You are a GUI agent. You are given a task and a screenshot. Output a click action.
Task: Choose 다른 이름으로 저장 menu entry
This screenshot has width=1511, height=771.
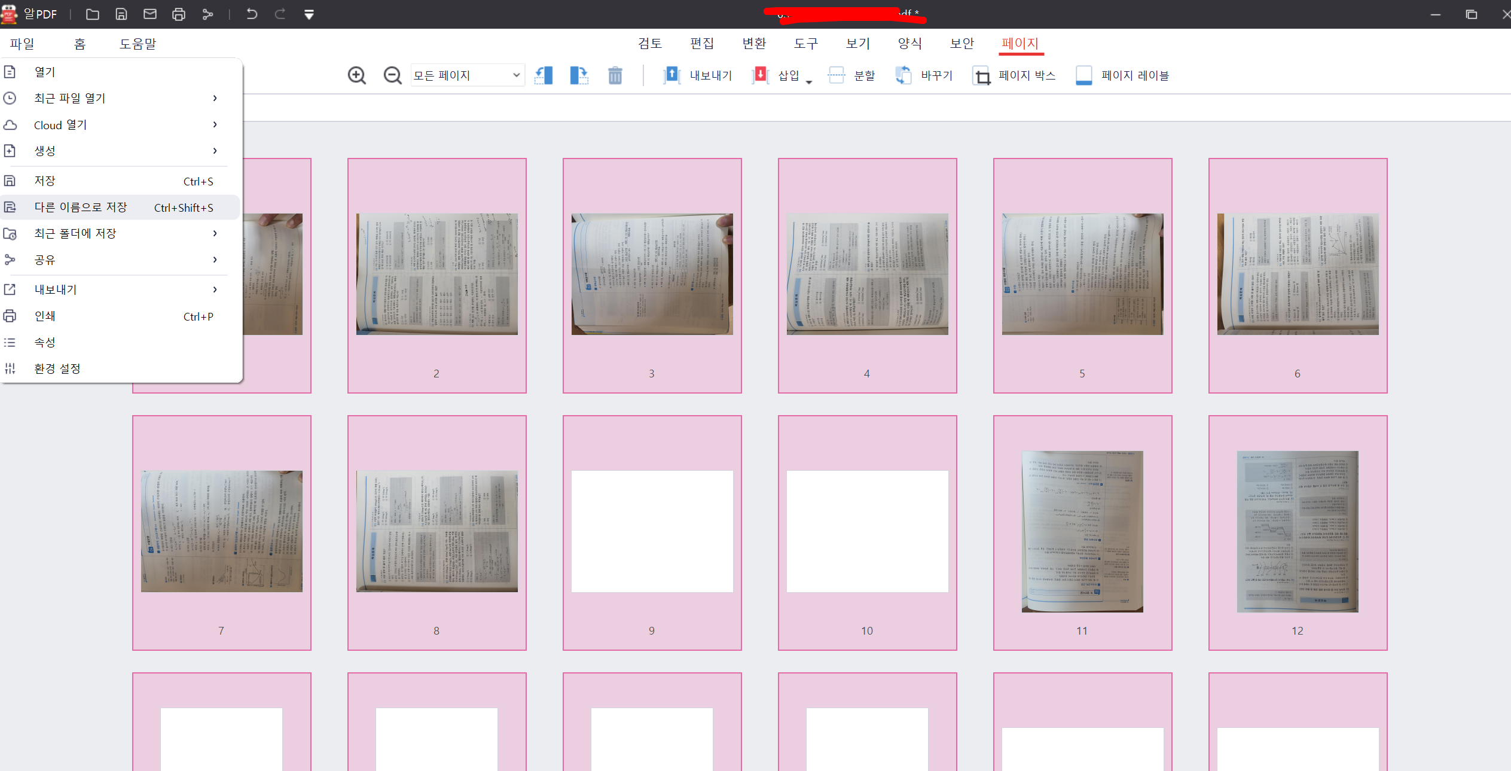coord(120,207)
